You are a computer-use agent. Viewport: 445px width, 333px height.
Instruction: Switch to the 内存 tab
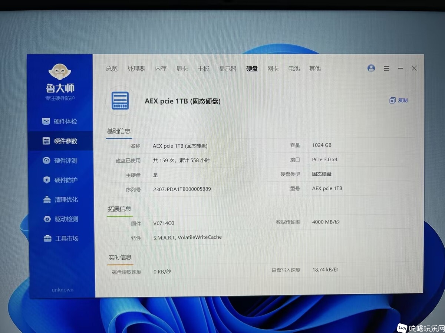pos(161,68)
